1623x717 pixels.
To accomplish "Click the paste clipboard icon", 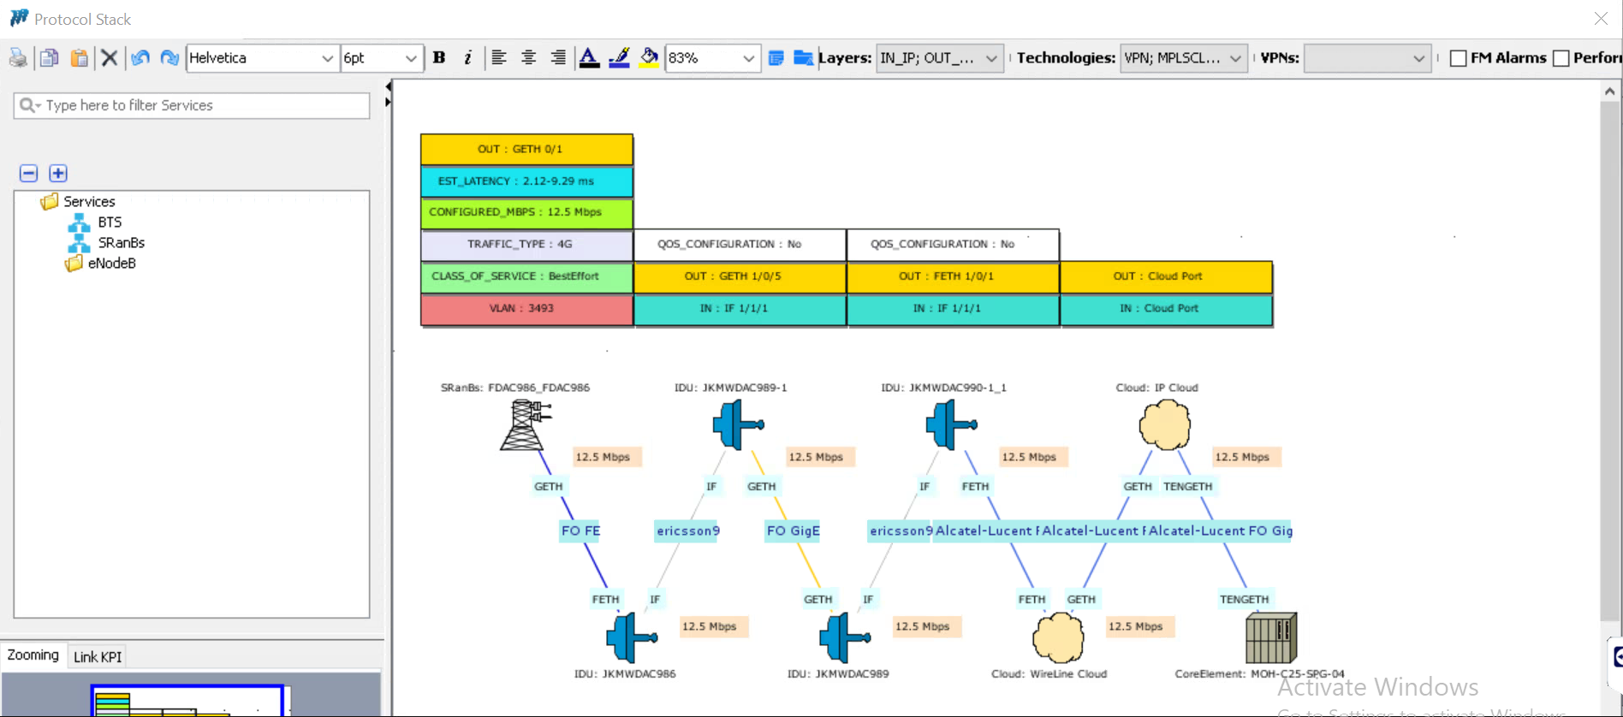I will 79,58.
